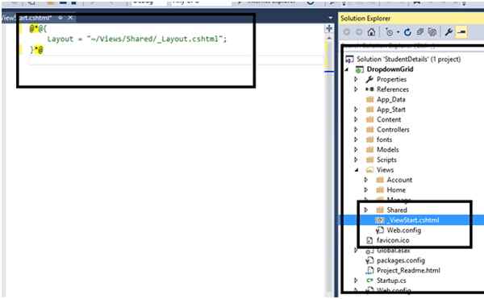The image size is (484, 299).
Task: Toggle Show All Files in Solution Explorer
Action: (x=432, y=32)
